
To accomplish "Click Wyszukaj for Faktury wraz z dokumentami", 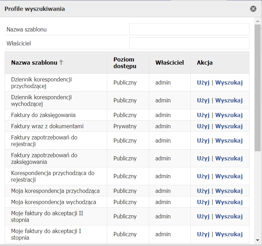I will [x=229, y=126].
